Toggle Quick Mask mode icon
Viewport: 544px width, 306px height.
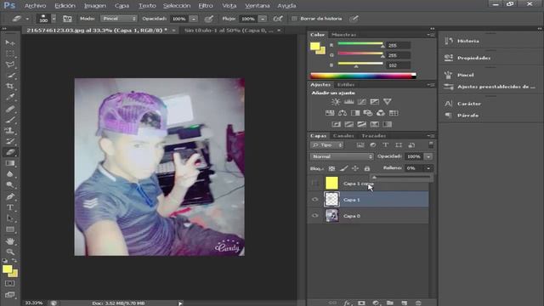click(x=9, y=283)
